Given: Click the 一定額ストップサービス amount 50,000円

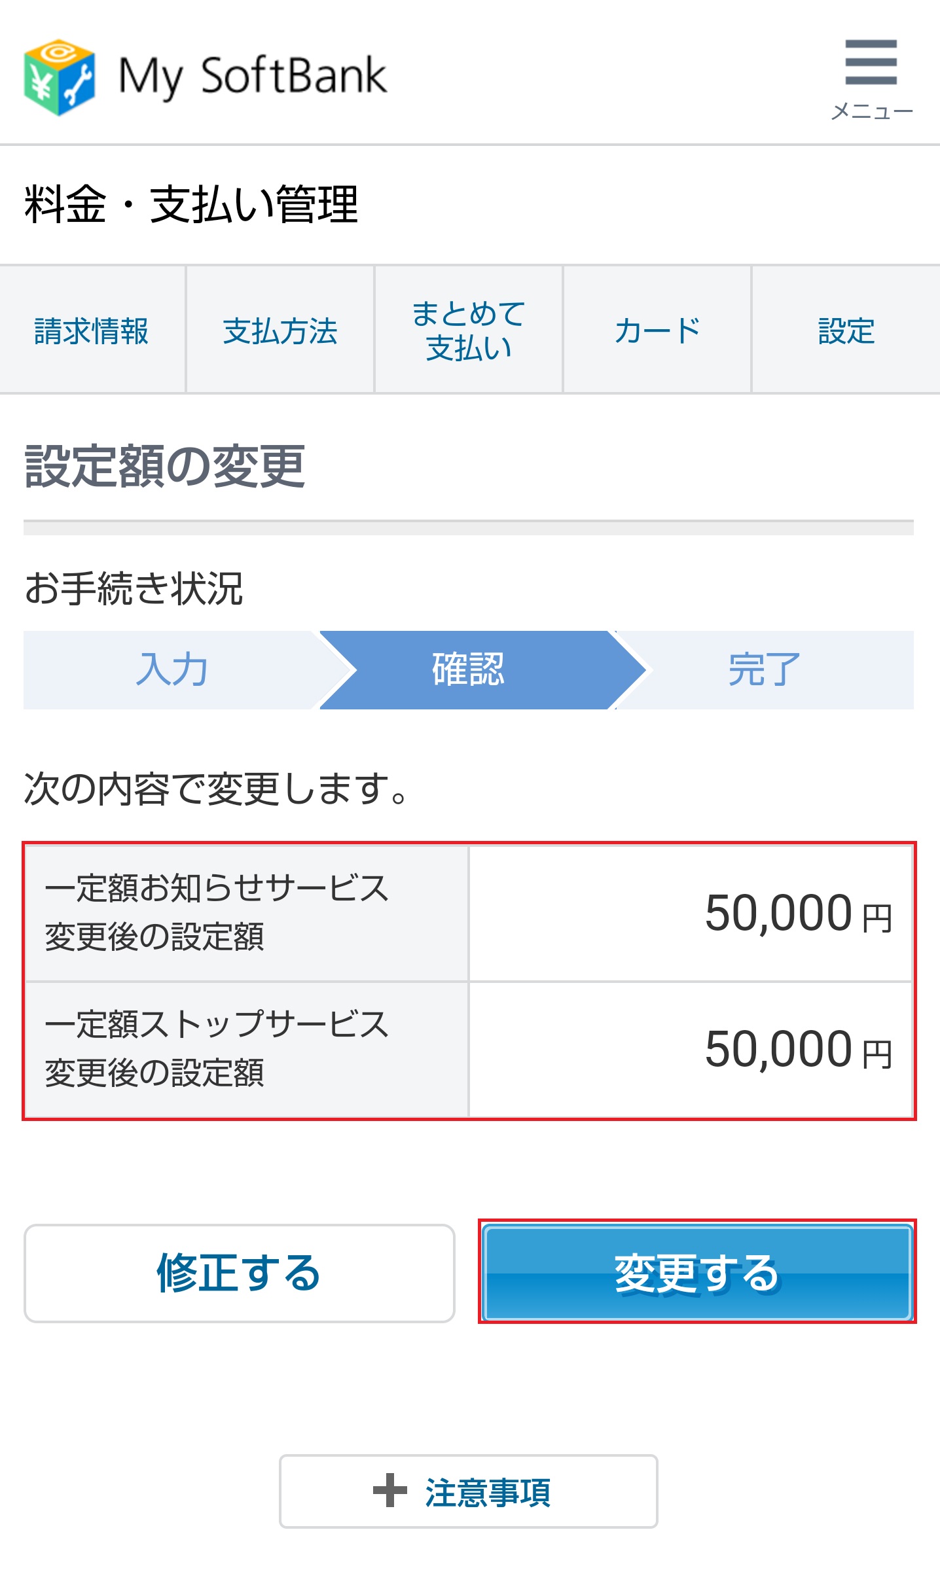Looking at the screenshot, I should click(799, 1049).
